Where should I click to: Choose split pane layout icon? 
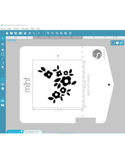click(2, 105)
